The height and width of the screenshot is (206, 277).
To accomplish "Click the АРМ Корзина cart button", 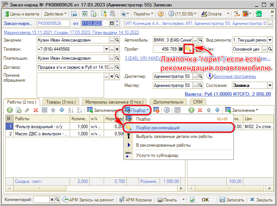I will (135, 199).
